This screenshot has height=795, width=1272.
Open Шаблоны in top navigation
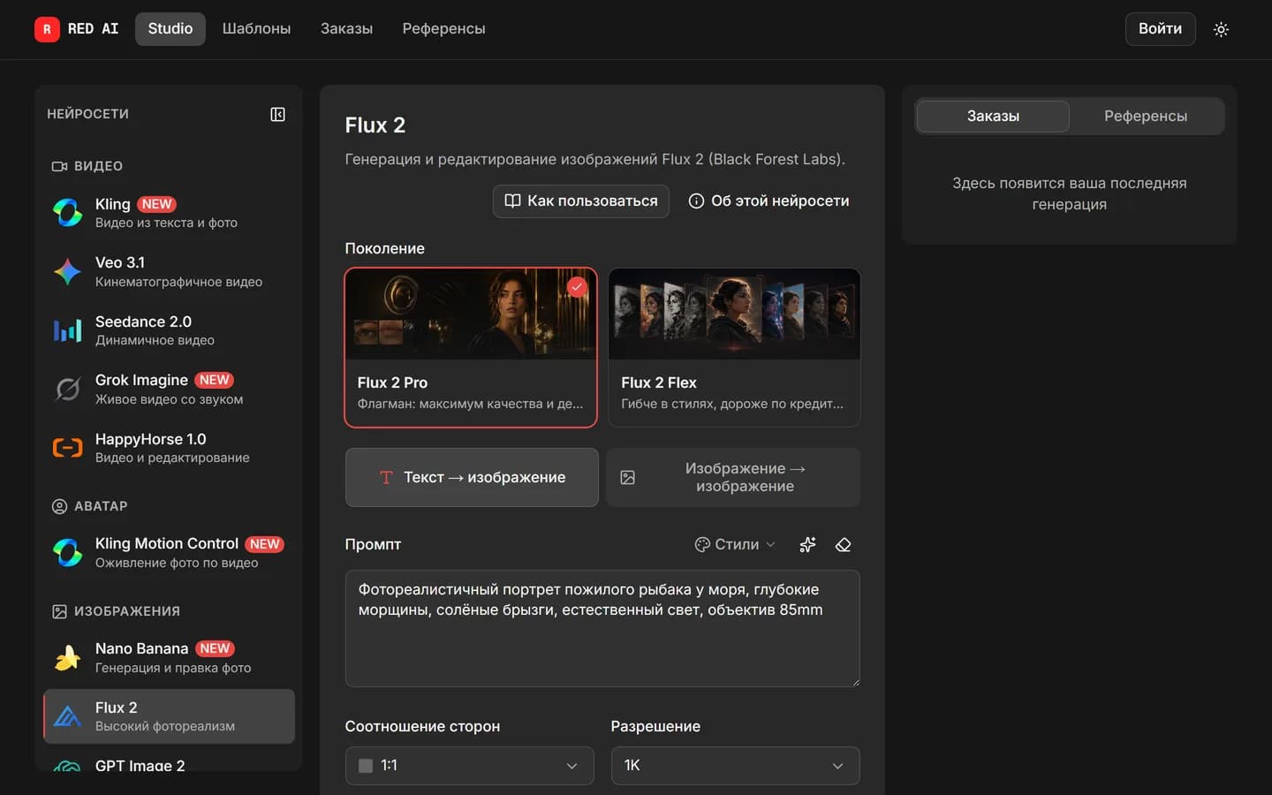point(256,29)
